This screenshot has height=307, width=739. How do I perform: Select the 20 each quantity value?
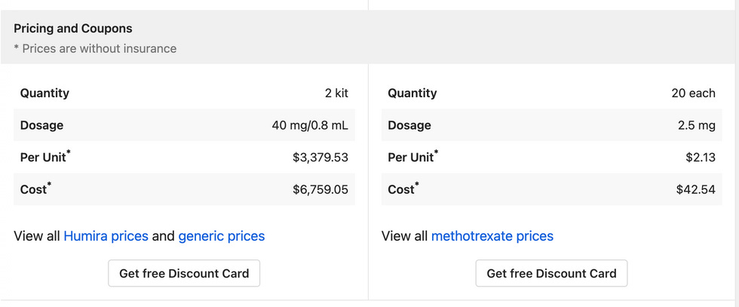coord(693,94)
